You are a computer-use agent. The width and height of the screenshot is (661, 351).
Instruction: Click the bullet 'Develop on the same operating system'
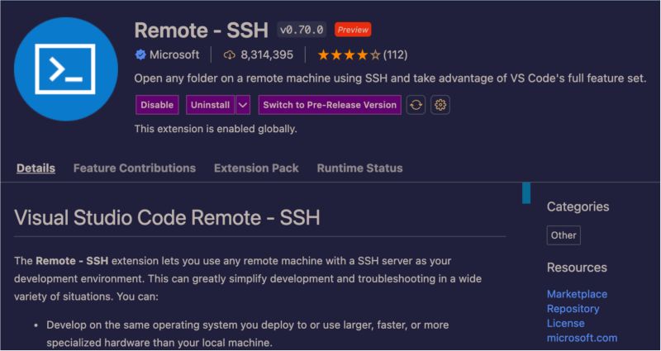pyautogui.click(x=247, y=334)
